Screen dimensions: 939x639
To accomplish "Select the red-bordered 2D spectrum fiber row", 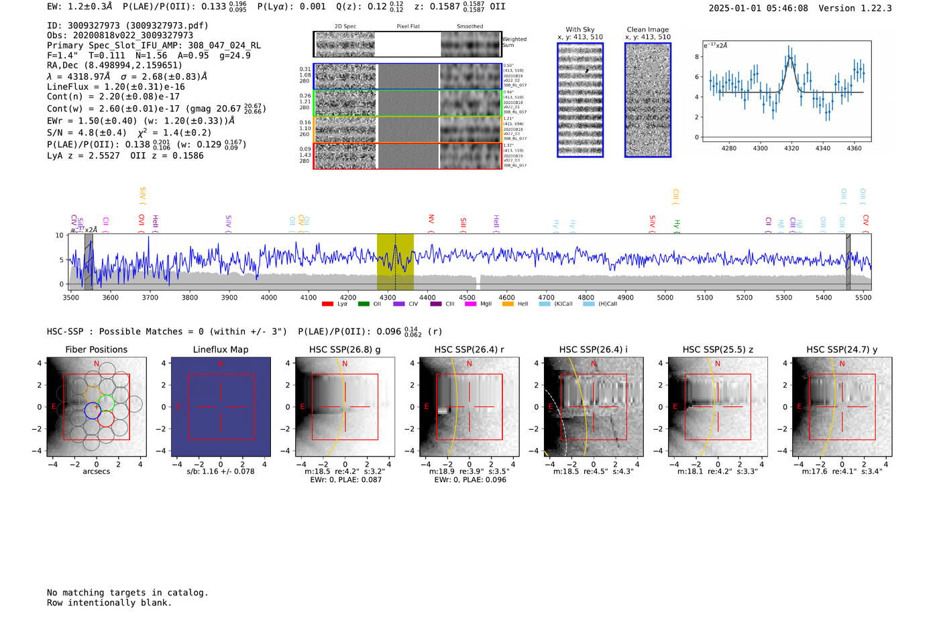I will (x=408, y=156).
